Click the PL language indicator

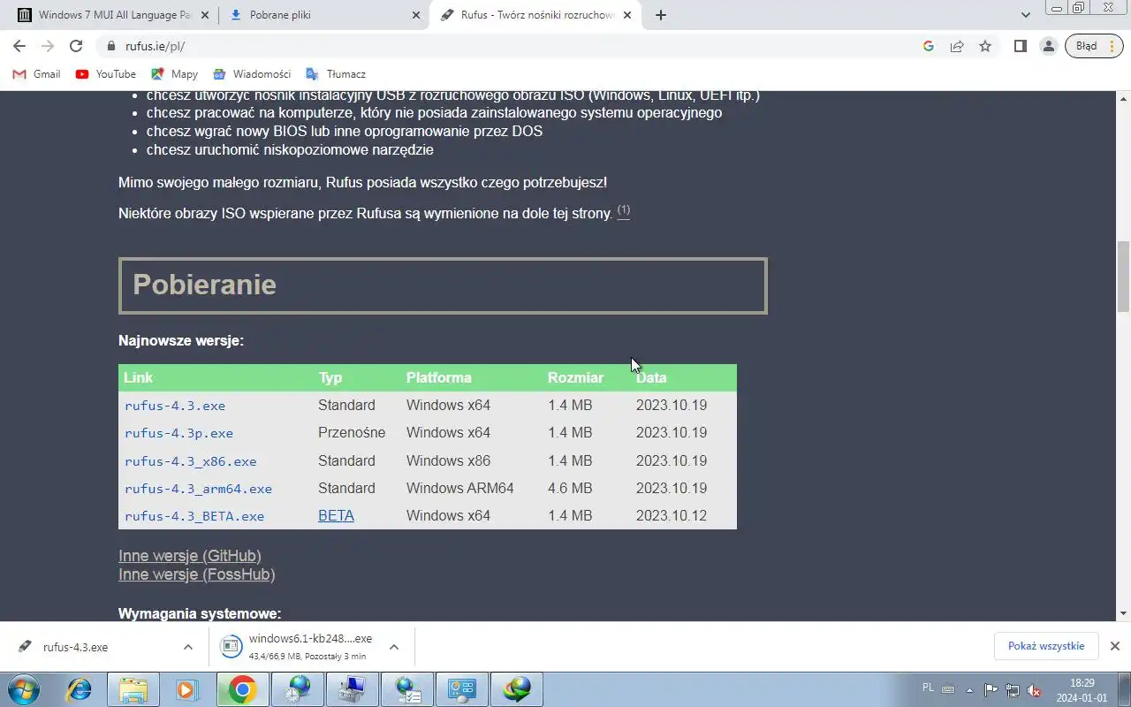928,688
